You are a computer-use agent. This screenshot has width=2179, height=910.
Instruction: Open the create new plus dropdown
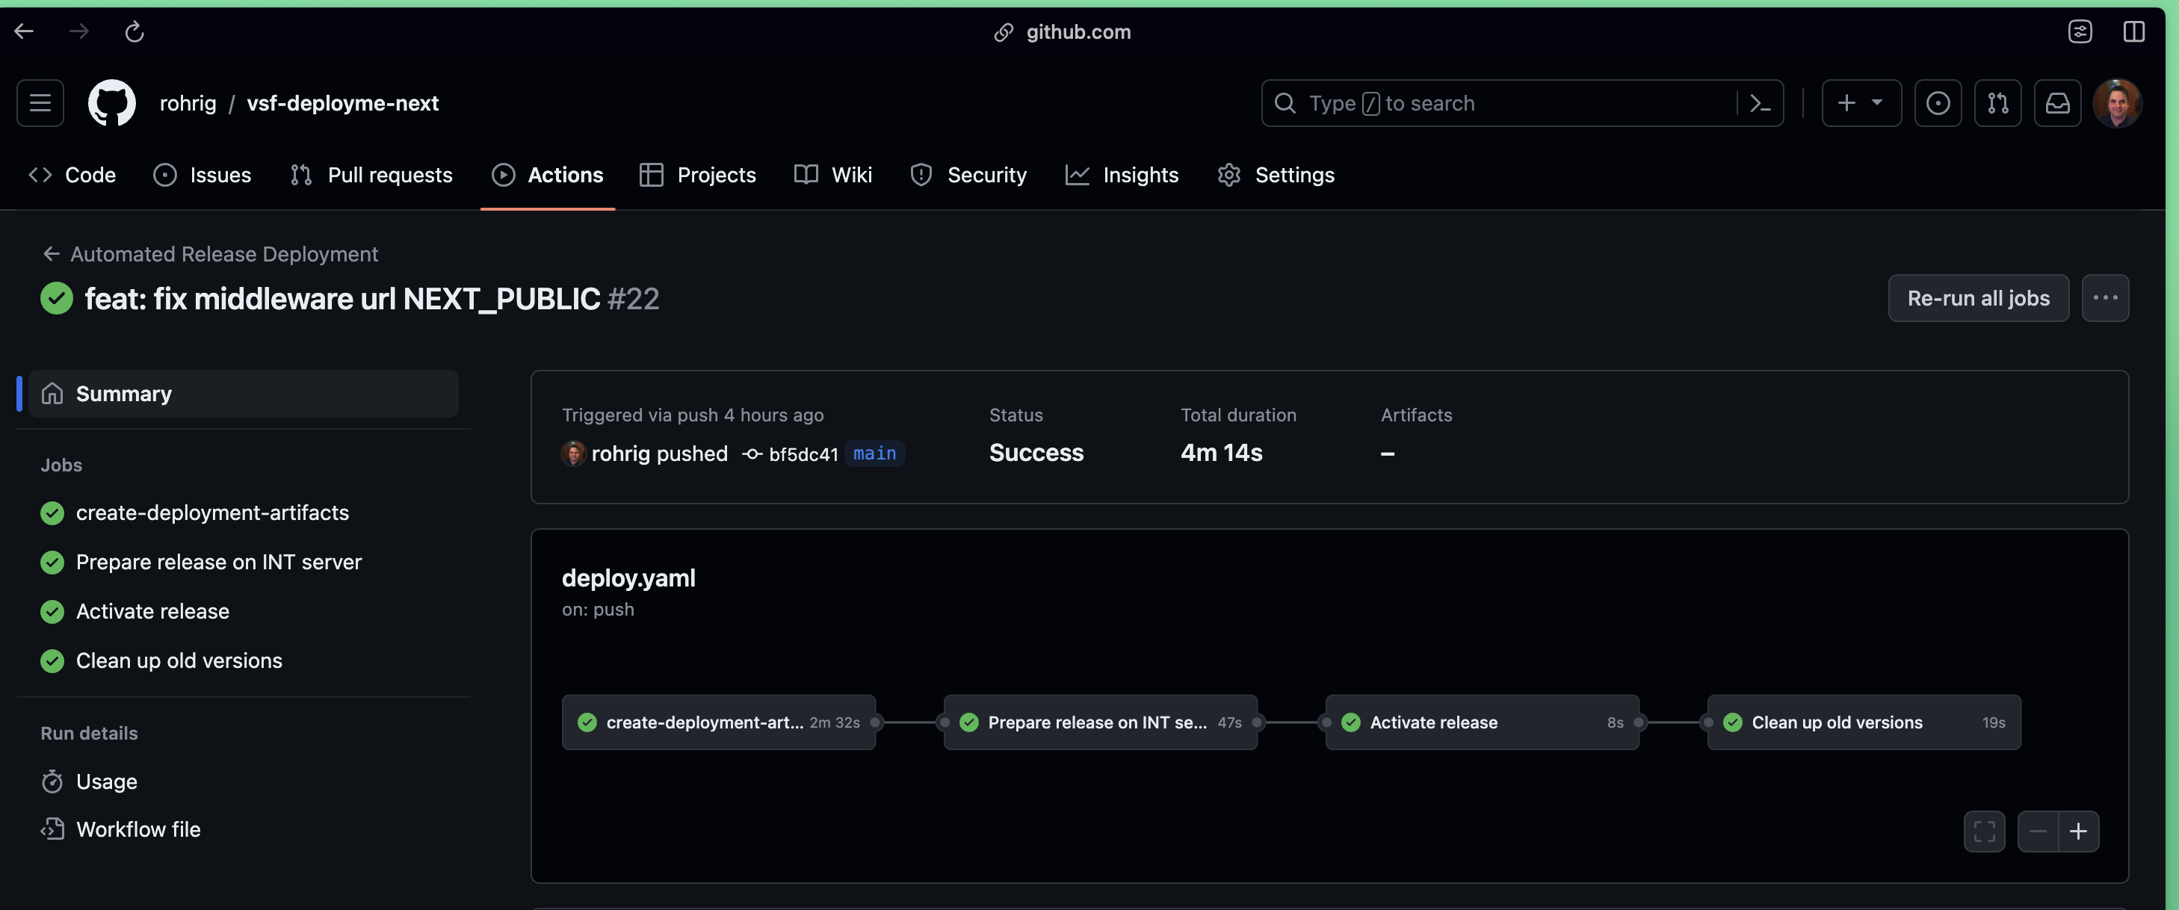pyautogui.click(x=1861, y=103)
